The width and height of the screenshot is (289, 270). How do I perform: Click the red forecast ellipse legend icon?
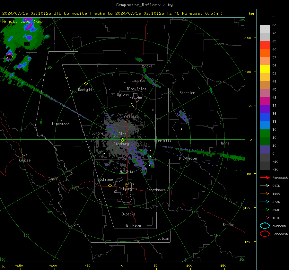tap(265, 234)
